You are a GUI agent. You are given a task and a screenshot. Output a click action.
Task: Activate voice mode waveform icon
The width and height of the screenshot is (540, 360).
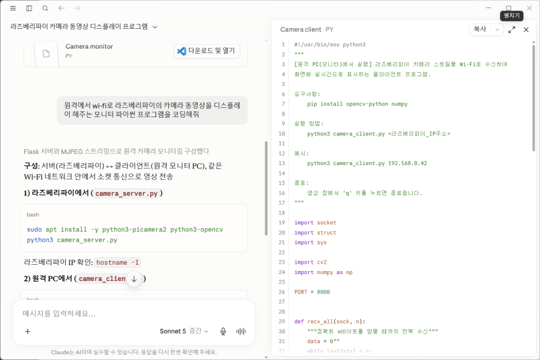[241, 331]
